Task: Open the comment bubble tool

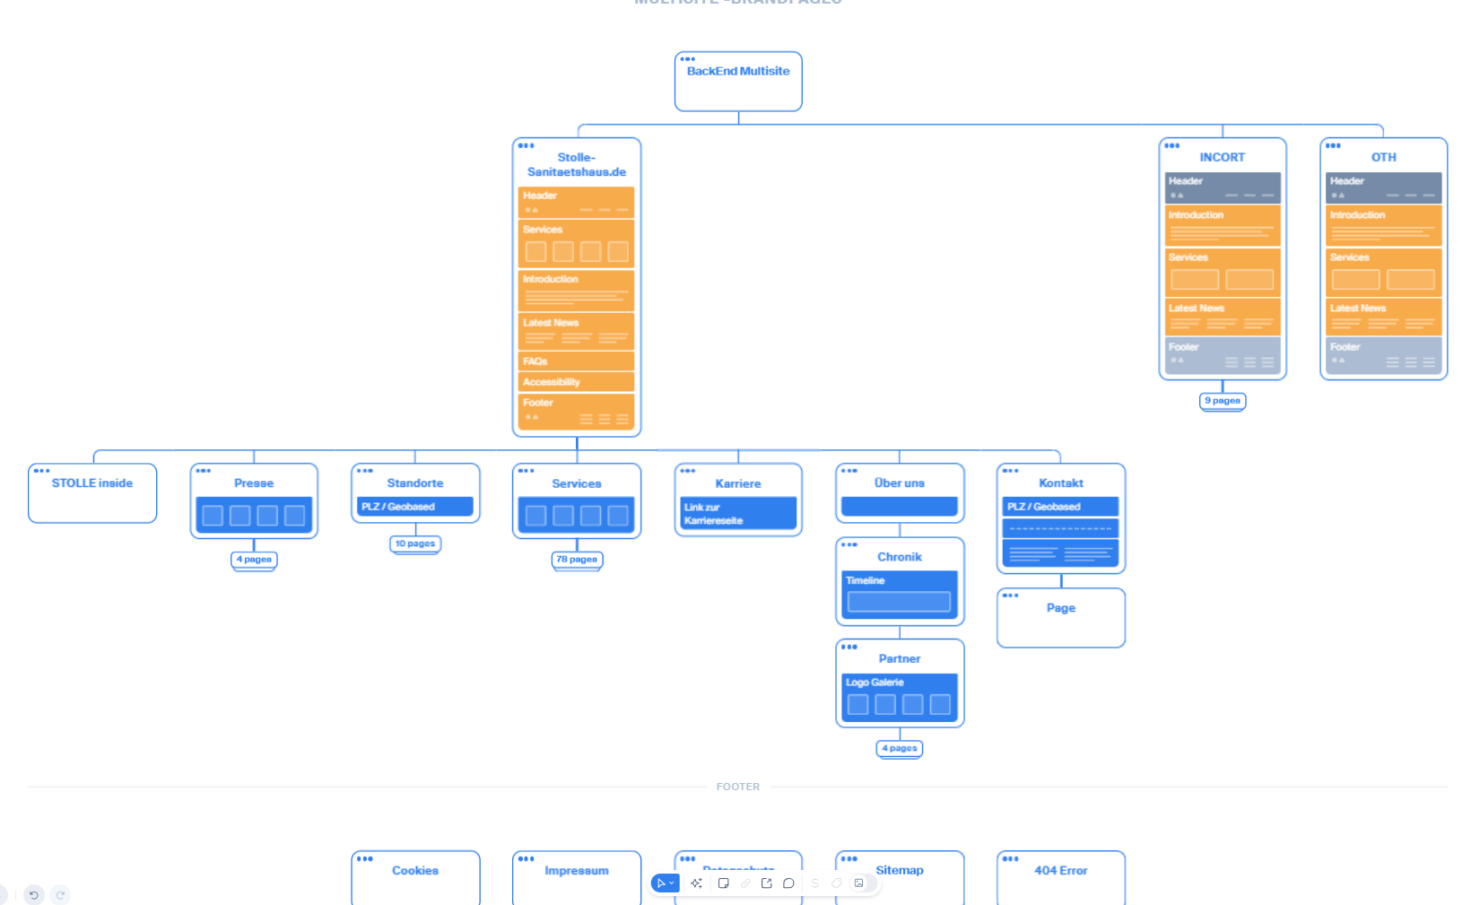Action: click(x=788, y=883)
